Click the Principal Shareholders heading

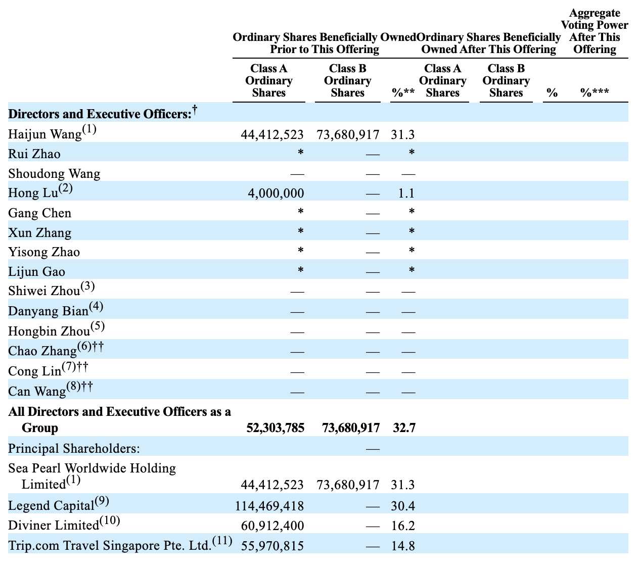pyautogui.click(x=74, y=448)
